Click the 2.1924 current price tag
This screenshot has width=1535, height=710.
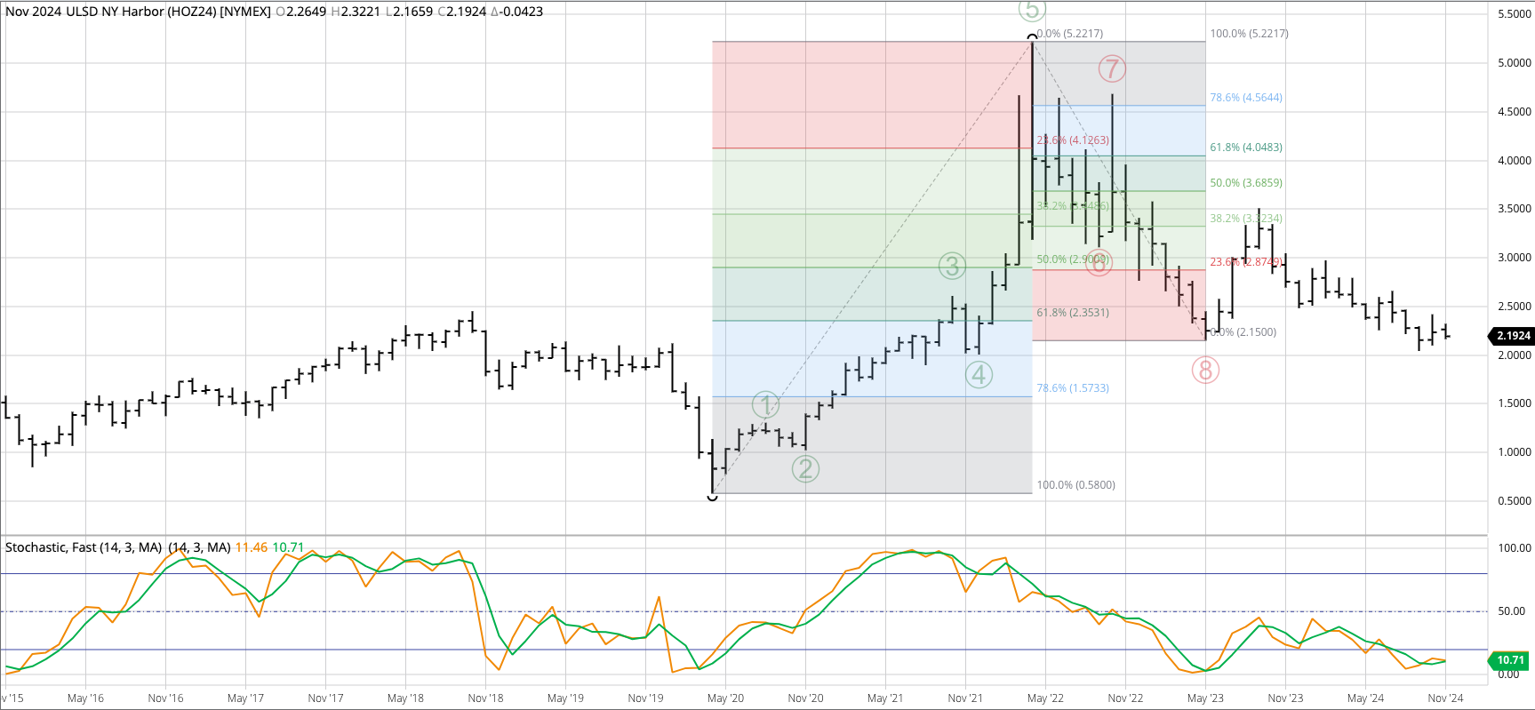1513,336
